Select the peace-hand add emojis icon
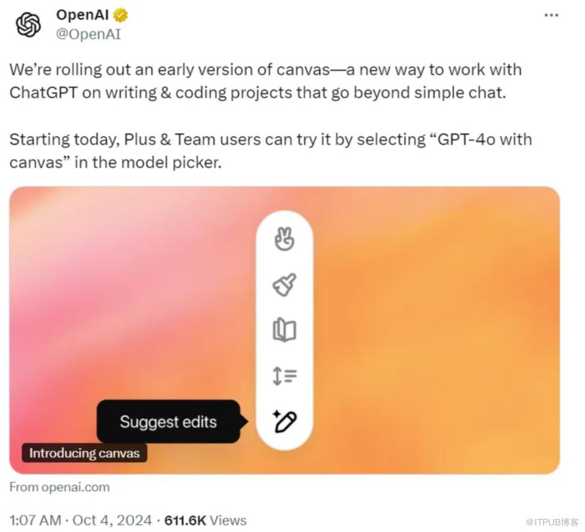 click(284, 241)
